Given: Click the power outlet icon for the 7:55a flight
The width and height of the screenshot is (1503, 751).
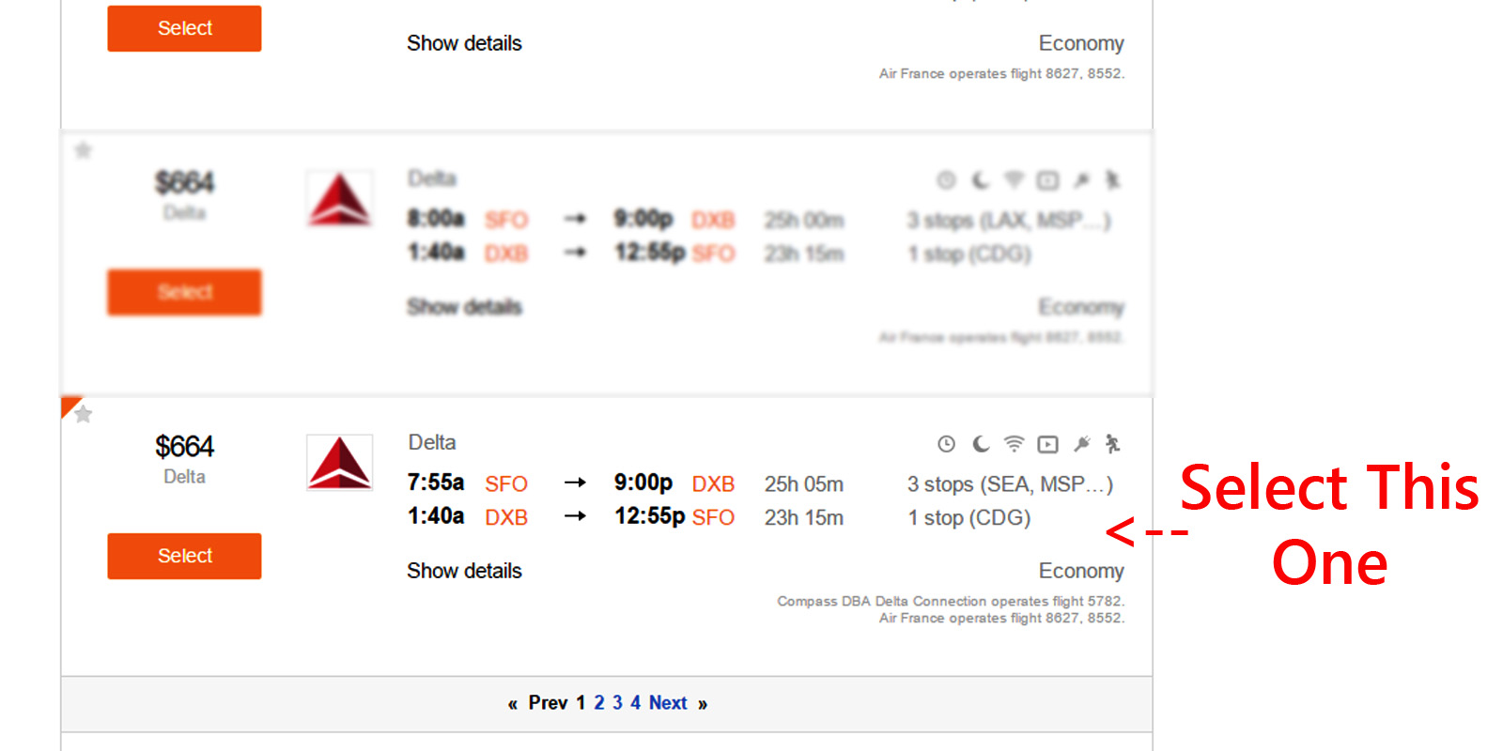Looking at the screenshot, I should point(1082,444).
